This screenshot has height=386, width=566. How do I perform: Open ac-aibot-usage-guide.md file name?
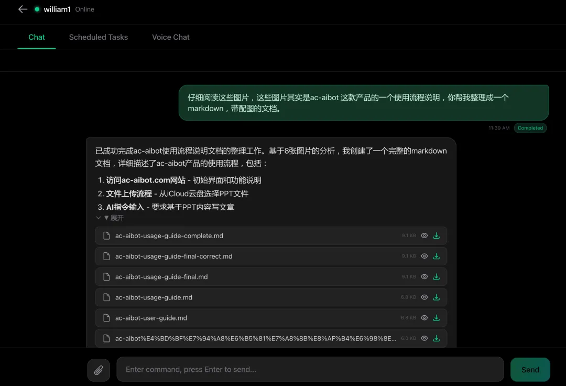(x=154, y=297)
